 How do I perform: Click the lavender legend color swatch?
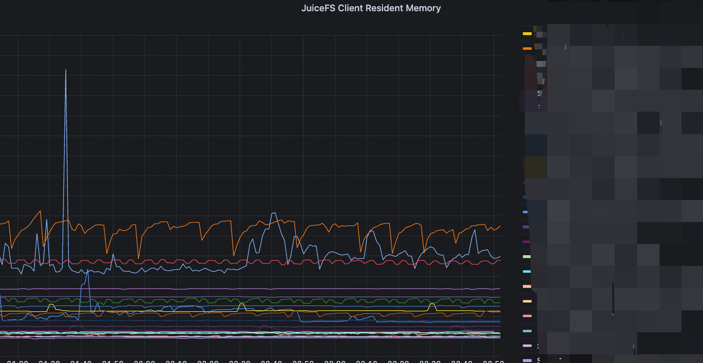(527, 361)
